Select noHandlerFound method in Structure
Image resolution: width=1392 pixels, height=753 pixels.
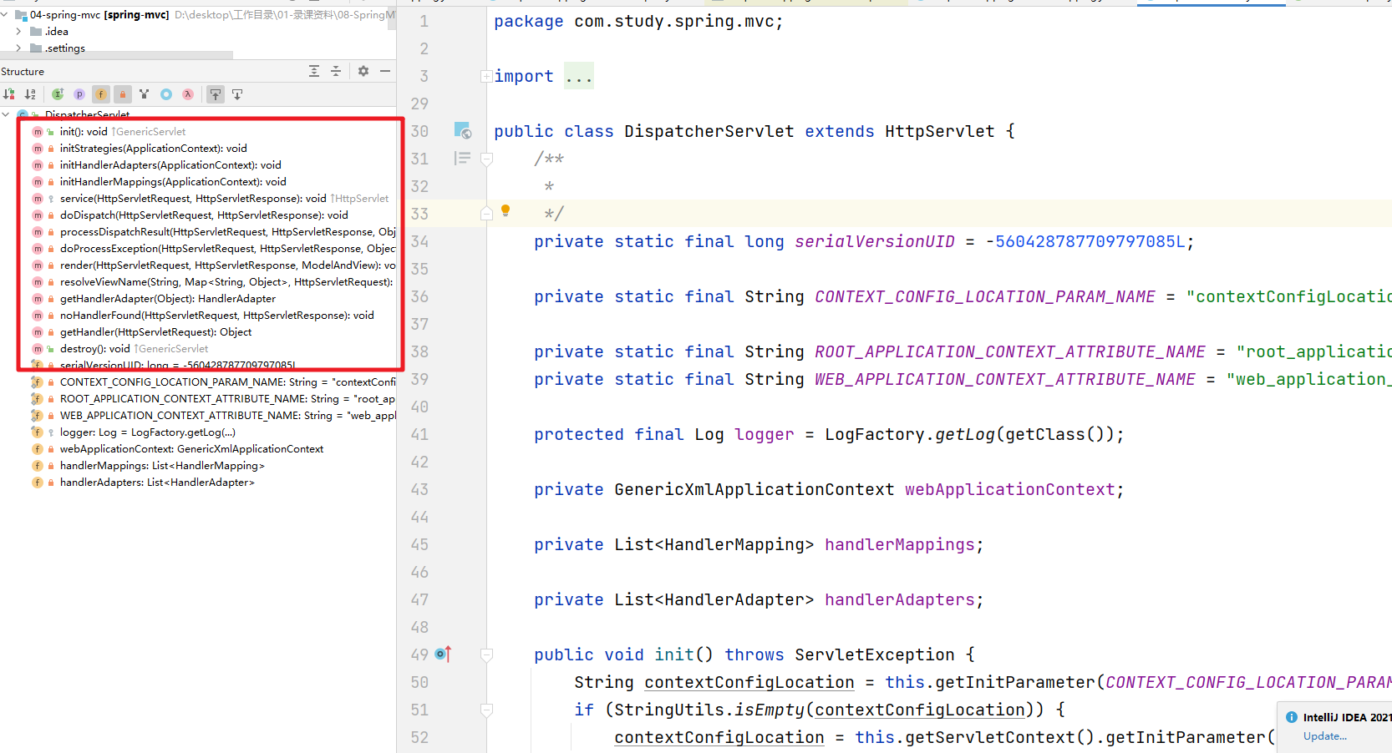tap(216, 315)
